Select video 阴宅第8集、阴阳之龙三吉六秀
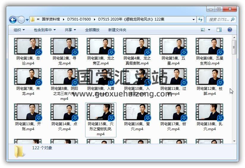Screen dimensions: 245x168 click(x=64, y=84)
